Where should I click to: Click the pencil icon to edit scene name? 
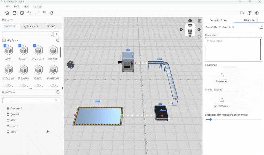[x=261, y=27]
